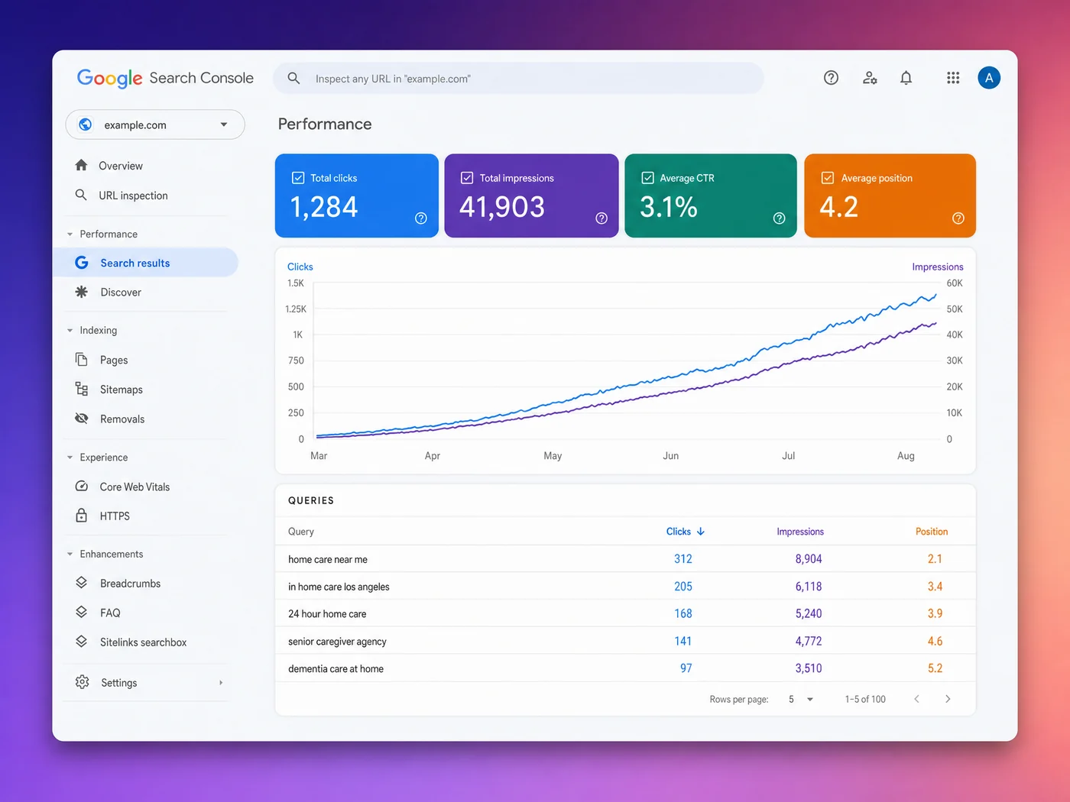Open Overview in sidebar
The height and width of the screenshot is (802, 1070).
(x=121, y=166)
